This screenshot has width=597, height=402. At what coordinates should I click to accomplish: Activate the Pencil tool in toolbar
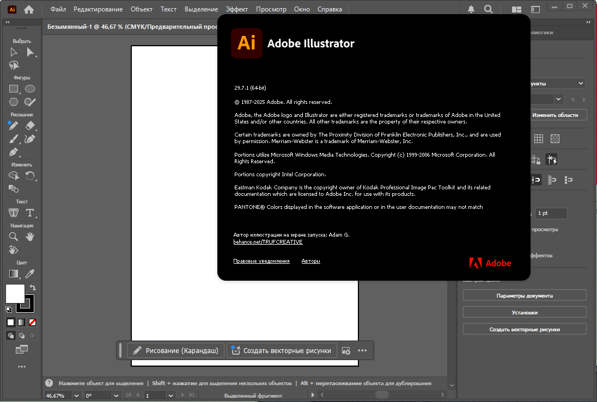[13, 126]
